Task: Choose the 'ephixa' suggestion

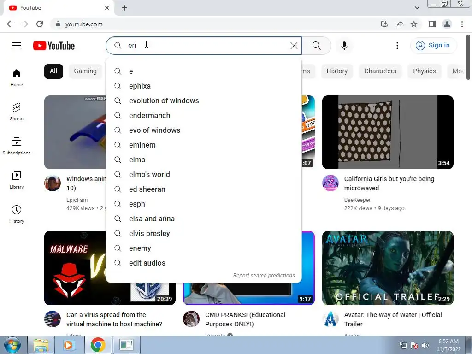Action: click(204, 86)
